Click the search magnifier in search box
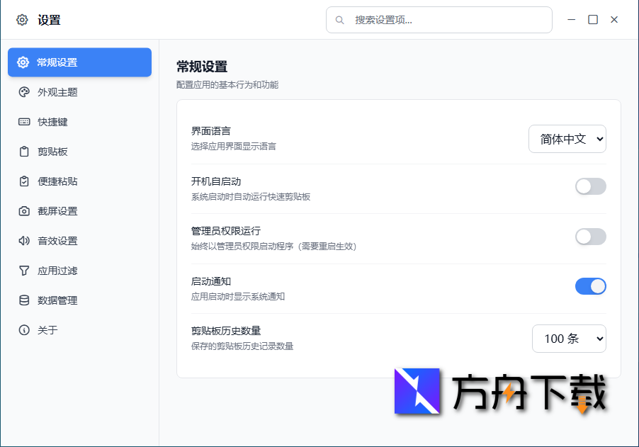This screenshot has width=639, height=447. tap(339, 20)
